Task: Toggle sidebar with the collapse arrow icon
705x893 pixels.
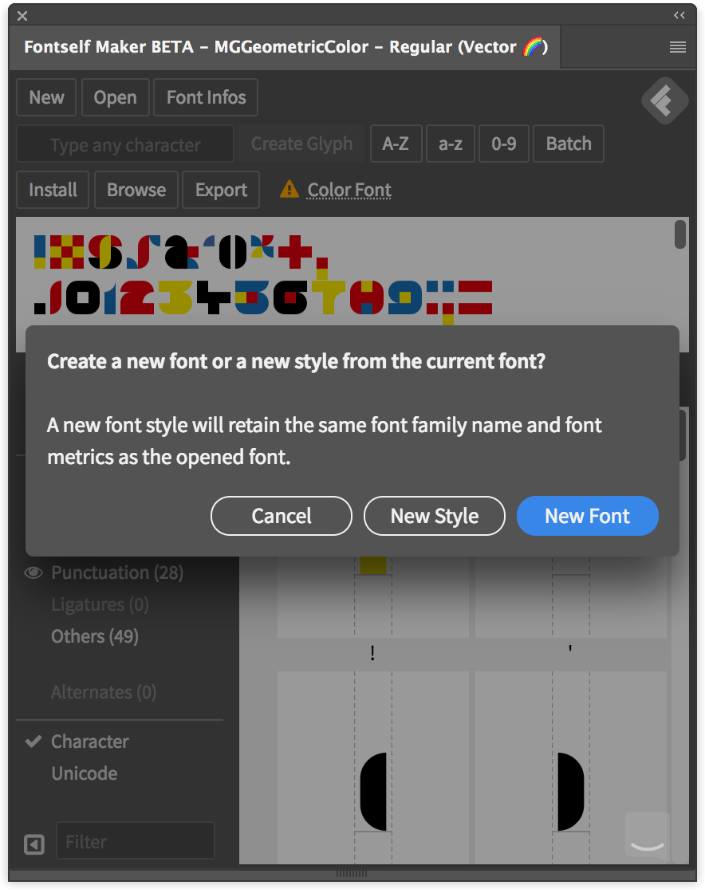Action: click(x=34, y=844)
